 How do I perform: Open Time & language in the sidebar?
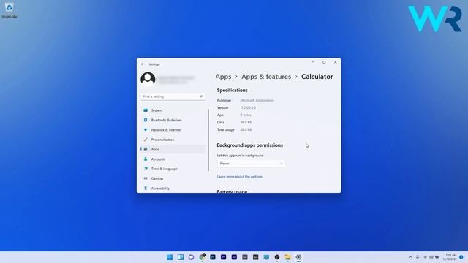[173, 169]
